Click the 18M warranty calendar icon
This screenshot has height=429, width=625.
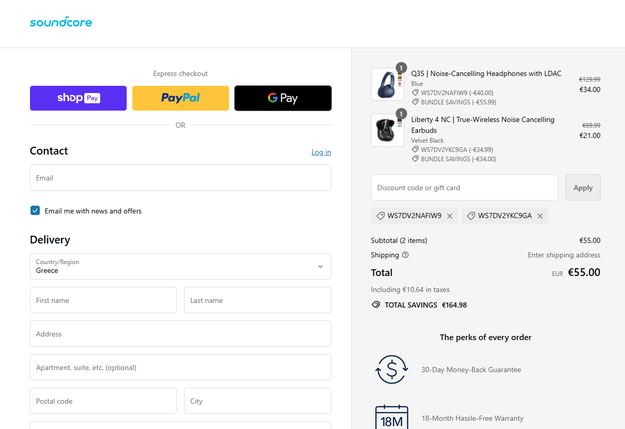tap(392, 417)
